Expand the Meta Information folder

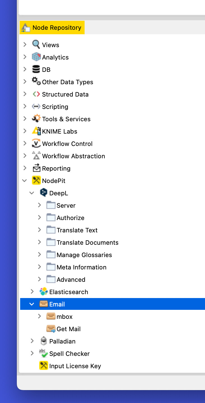[39, 267]
